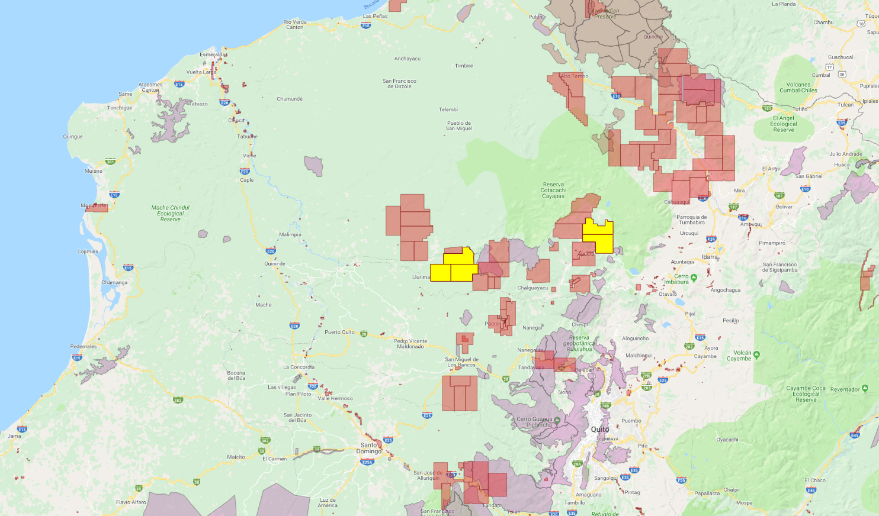
Task: Click the Quinindé town label
Action: tap(274, 264)
